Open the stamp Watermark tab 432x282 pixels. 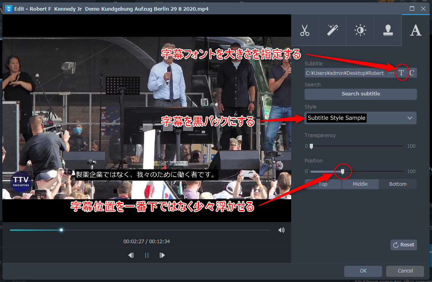tap(388, 30)
